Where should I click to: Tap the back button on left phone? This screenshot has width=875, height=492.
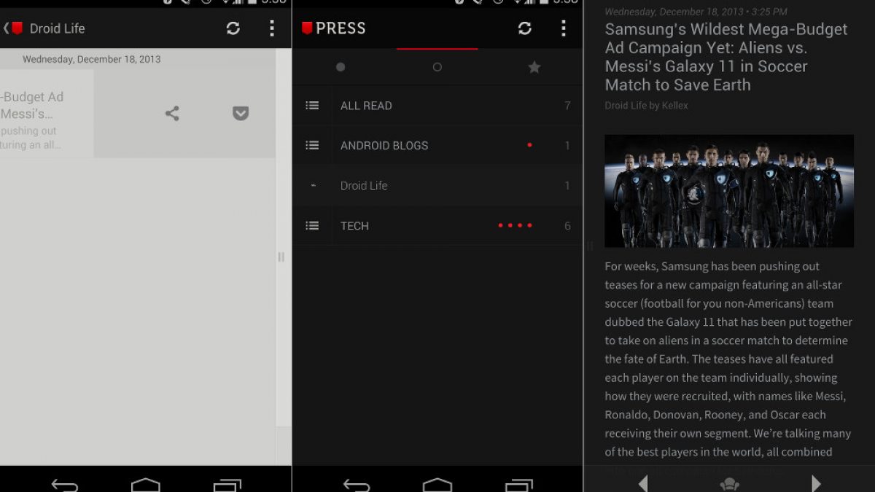(65, 485)
